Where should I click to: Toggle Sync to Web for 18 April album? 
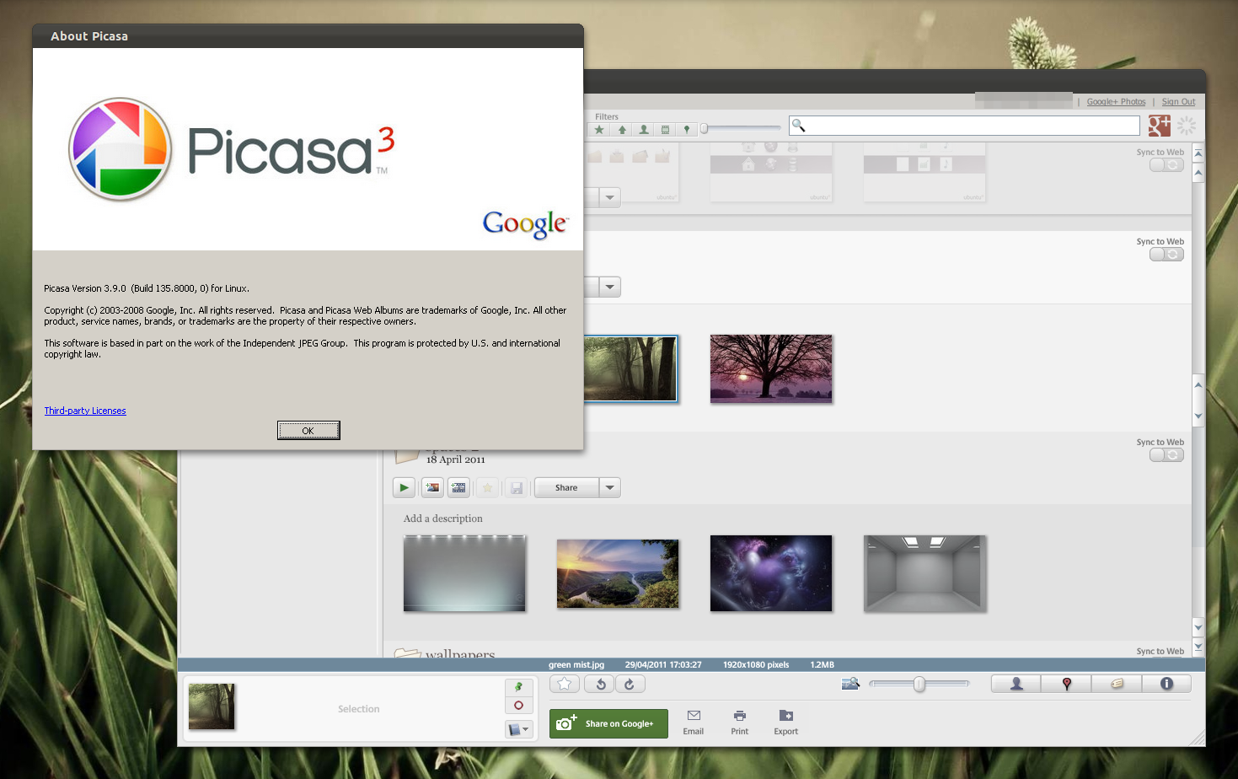(x=1166, y=454)
